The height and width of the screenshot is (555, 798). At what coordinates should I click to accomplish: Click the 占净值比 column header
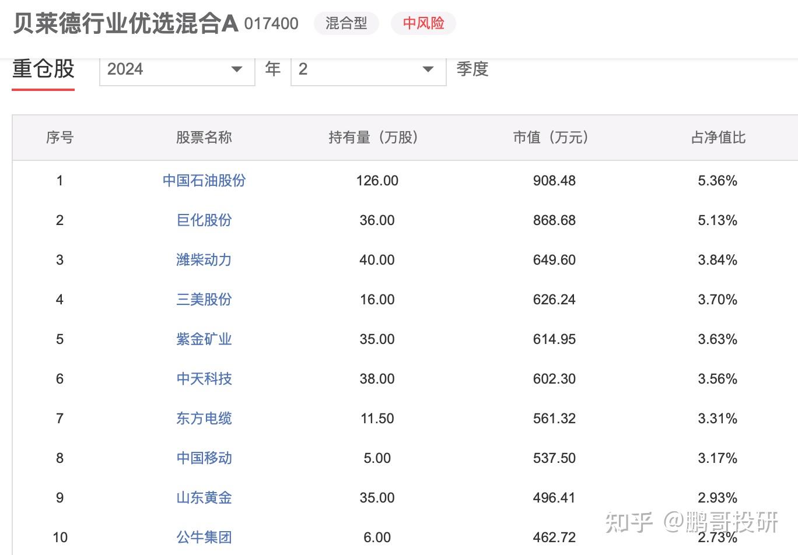click(718, 138)
